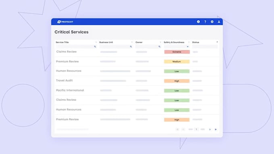Jump to the last page arrow
The image size is (274, 154).
tap(216, 129)
